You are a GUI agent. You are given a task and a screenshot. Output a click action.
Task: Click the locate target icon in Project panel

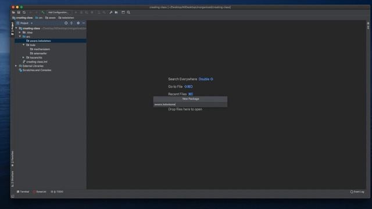pos(66,23)
